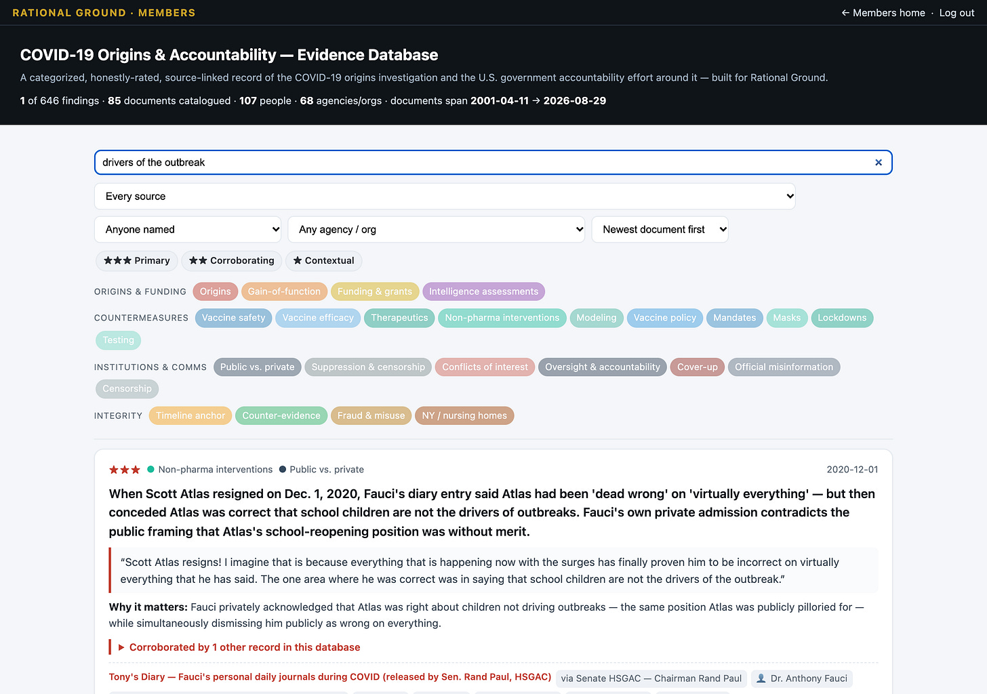The image size is (987, 694).
Task: Open the Rational Ground · Members brand link
Action: [x=104, y=13]
